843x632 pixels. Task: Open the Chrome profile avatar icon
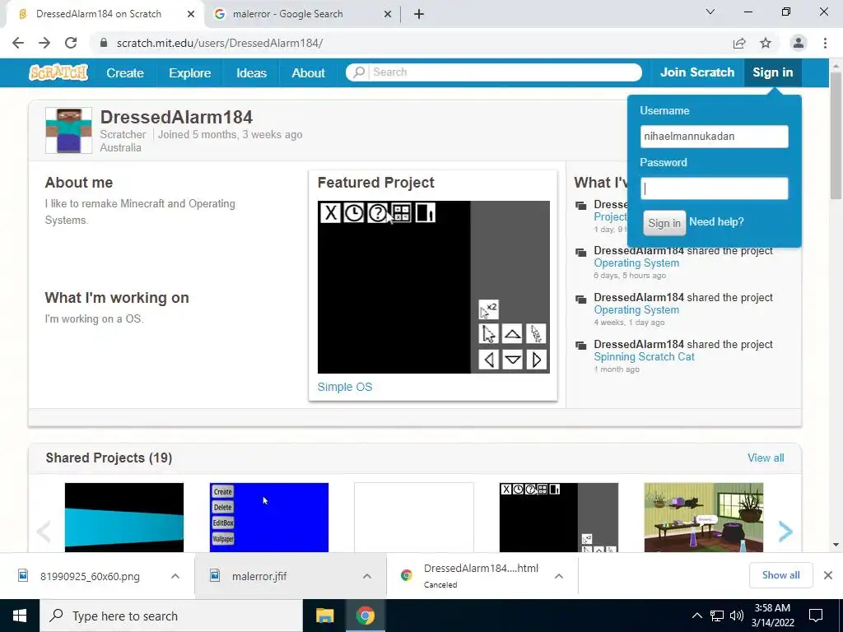799,43
